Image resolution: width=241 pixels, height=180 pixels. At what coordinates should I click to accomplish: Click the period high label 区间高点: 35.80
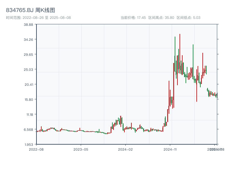161,18
